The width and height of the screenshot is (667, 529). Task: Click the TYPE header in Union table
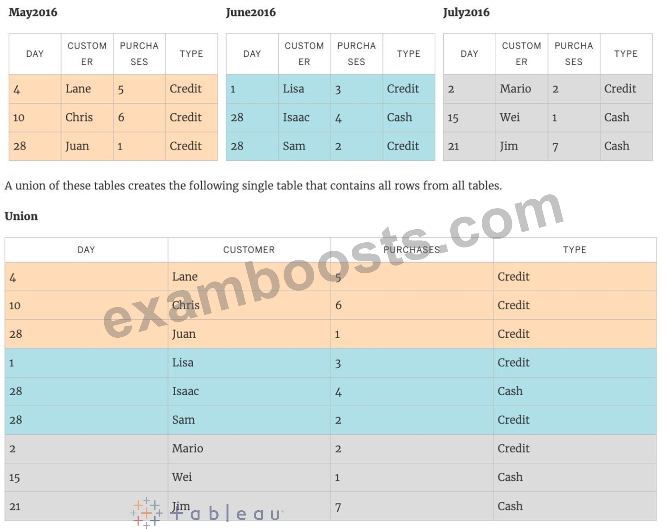(575, 250)
